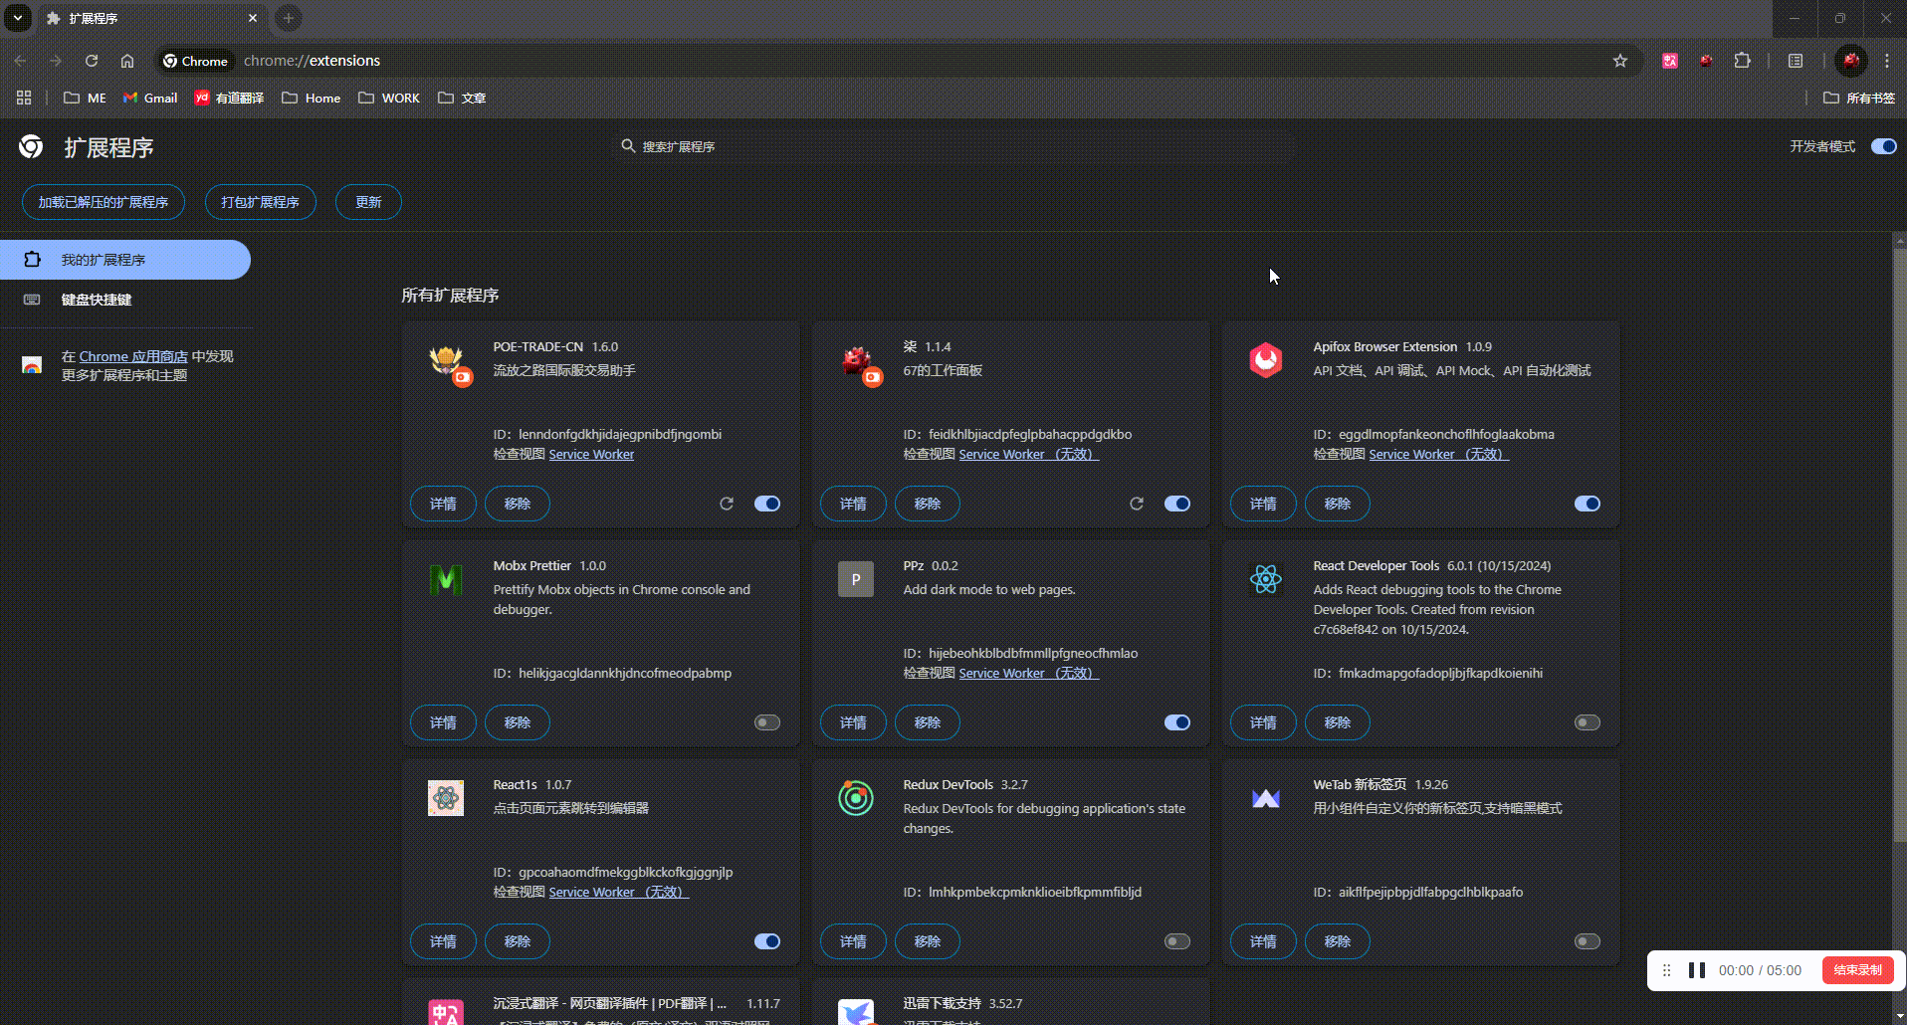
Task: Switch to the 扩展程序 browser tab
Action: point(151,18)
